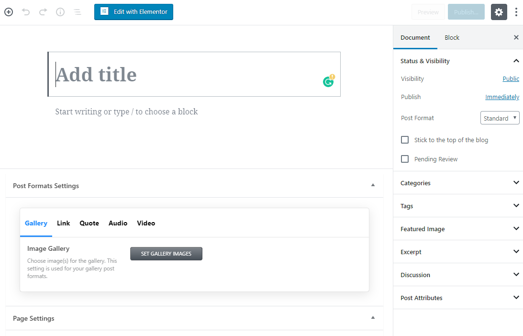
Task: Toggle the settings gear sidebar
Action: click(499, 12)
